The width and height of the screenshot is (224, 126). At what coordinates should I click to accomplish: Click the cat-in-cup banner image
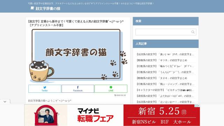pyautogui.click(x=78, y=56)
